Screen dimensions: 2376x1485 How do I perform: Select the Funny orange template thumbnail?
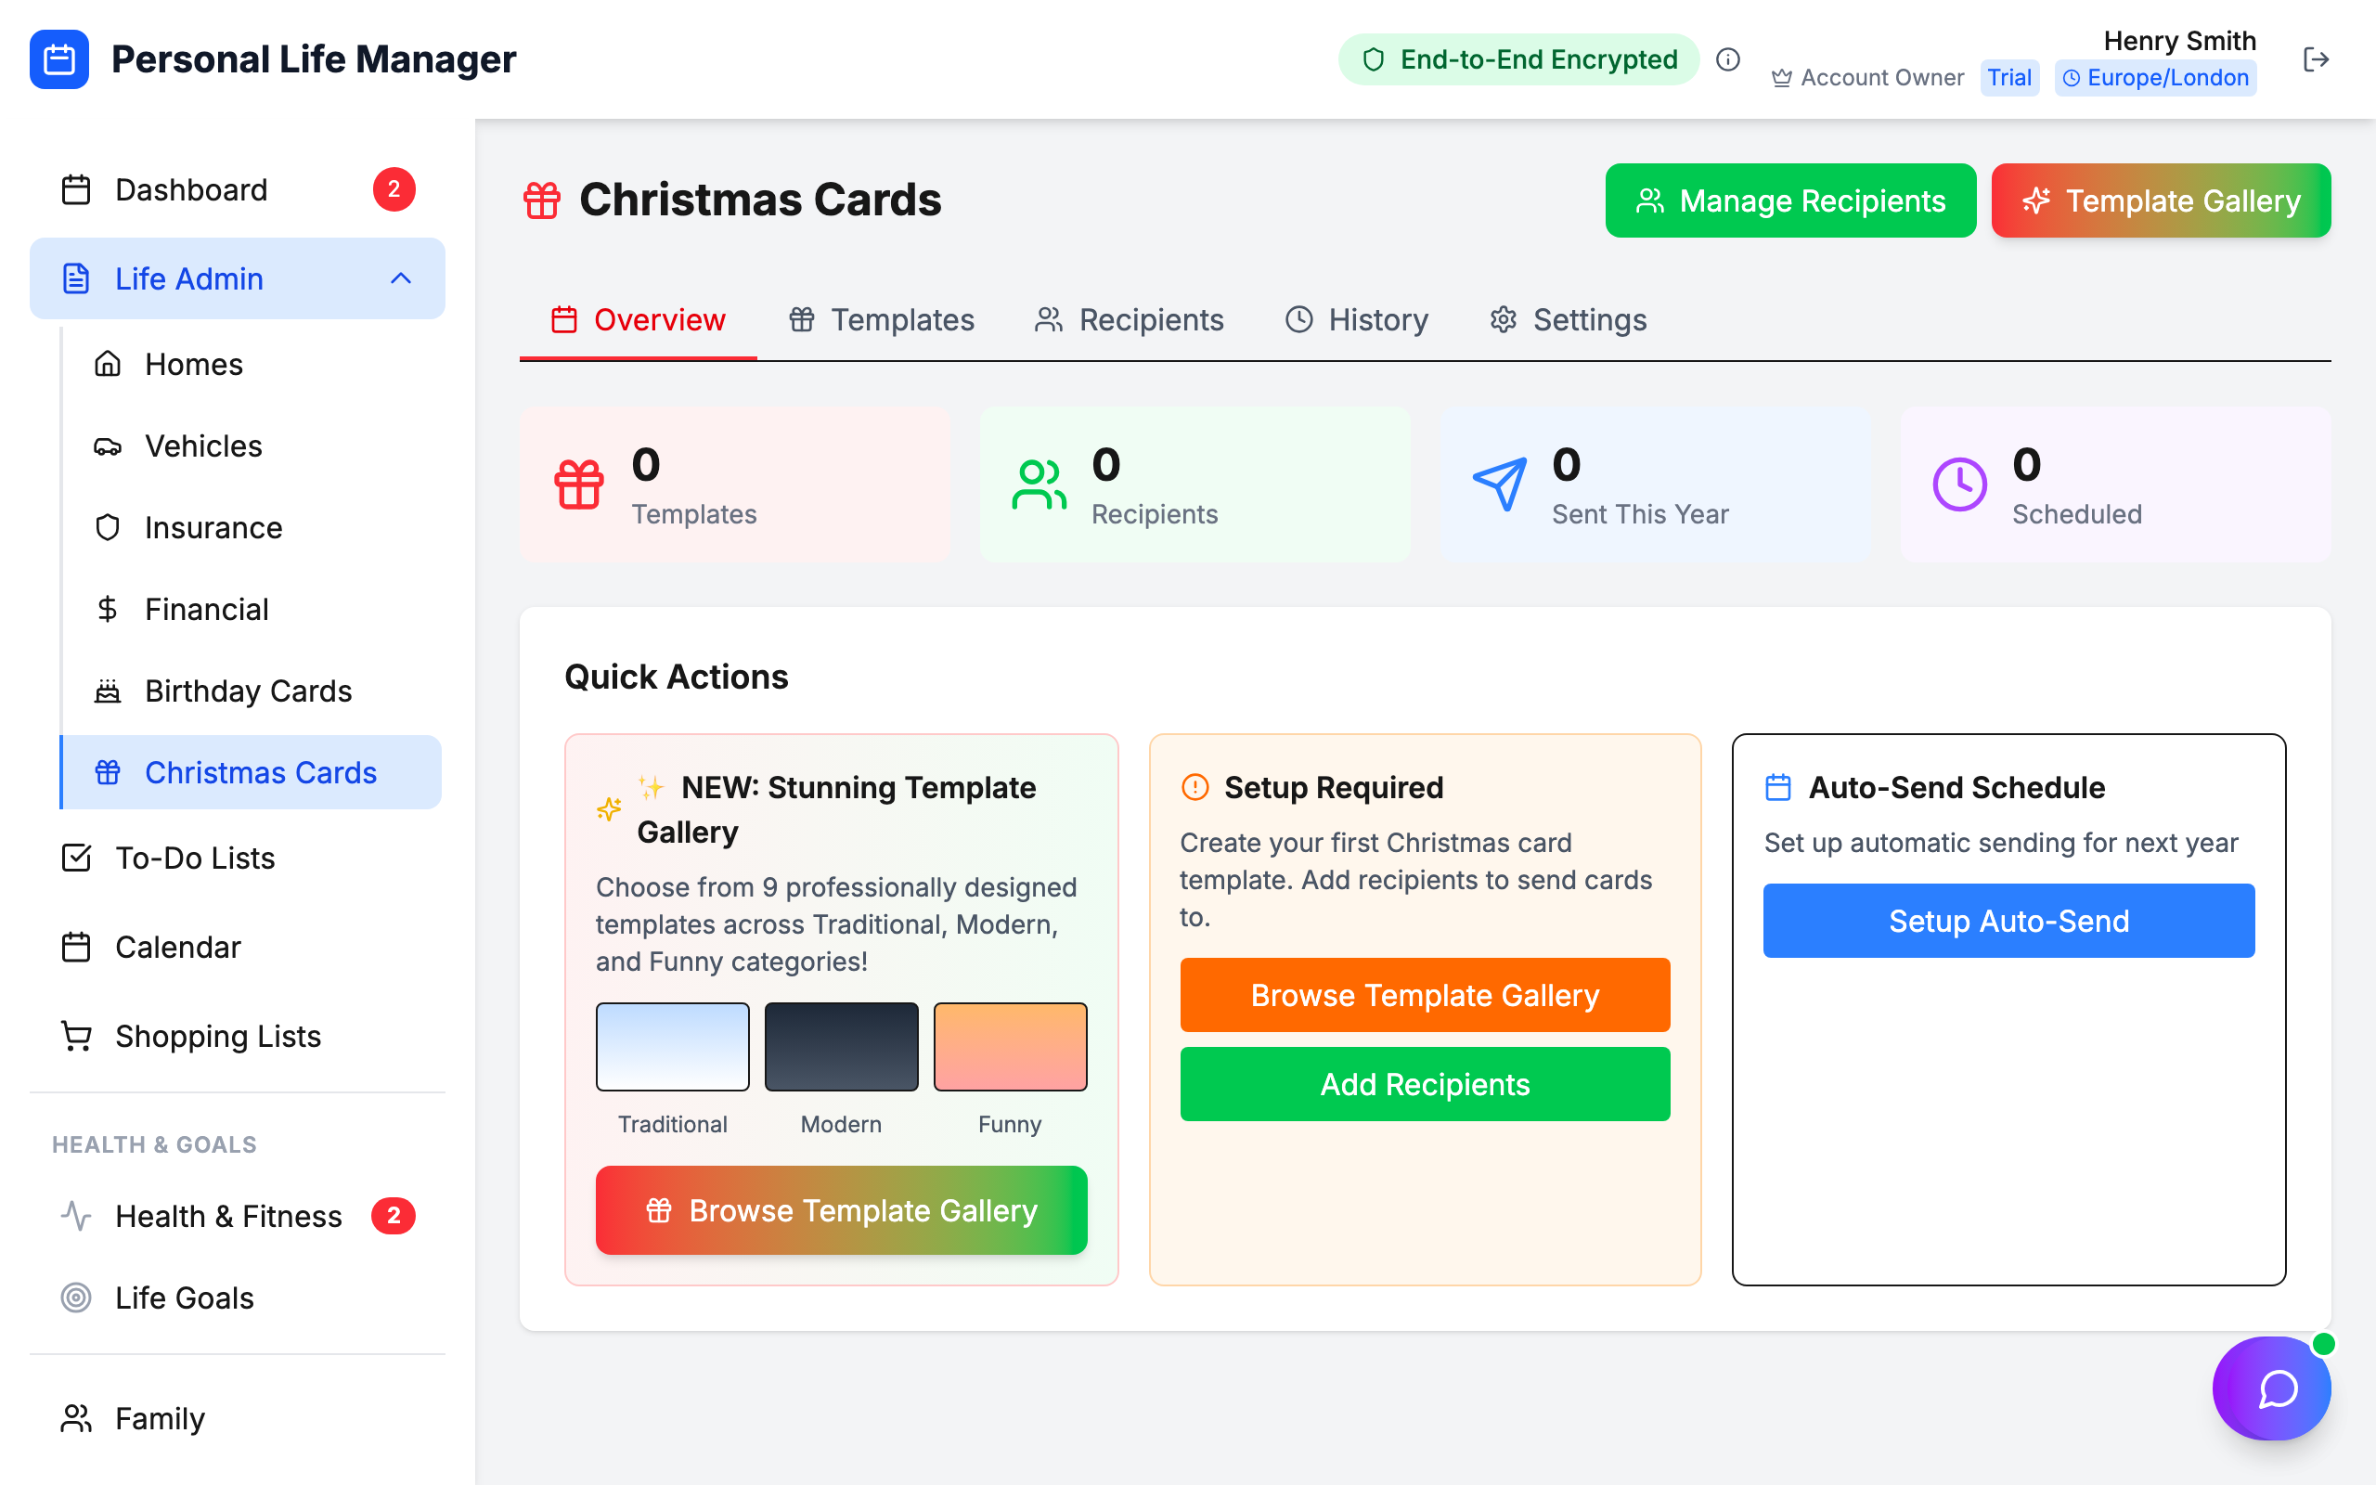point(1009,1047)
